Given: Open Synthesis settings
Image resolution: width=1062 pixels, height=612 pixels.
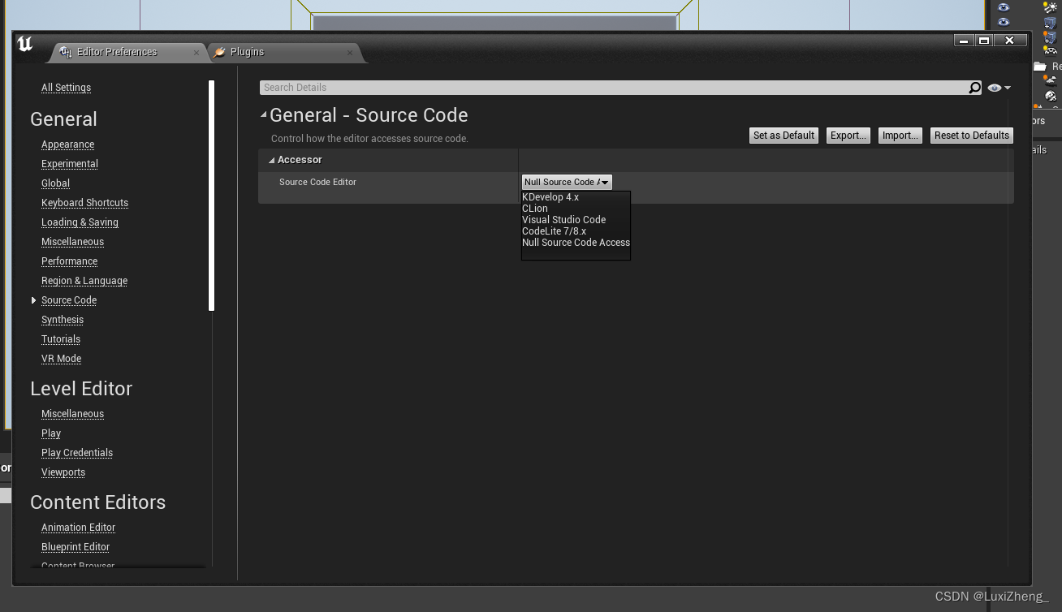Looking at the screenshot, I should (x=63, y=320).
